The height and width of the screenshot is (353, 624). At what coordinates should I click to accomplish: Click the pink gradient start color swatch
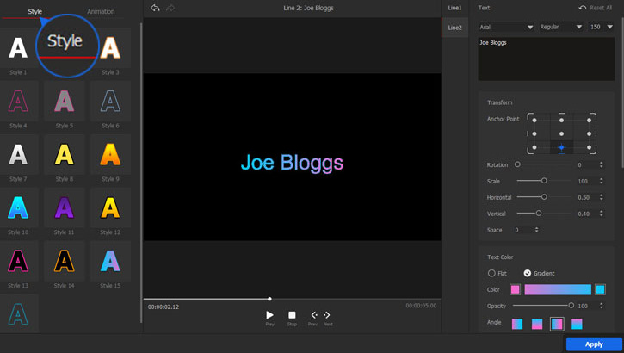[x=515, y=289]
